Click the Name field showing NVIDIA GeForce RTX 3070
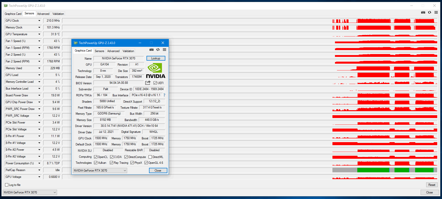This screenshot has height=199, width=442. [x=119, y=58]
